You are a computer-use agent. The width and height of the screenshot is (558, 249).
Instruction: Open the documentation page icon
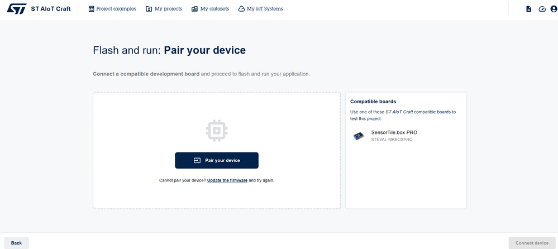[x=529, y=9]
